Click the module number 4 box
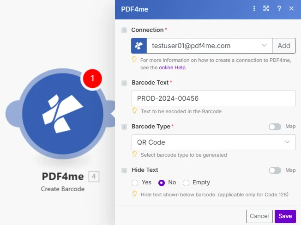301x225 pixels. tap(94, 176)
